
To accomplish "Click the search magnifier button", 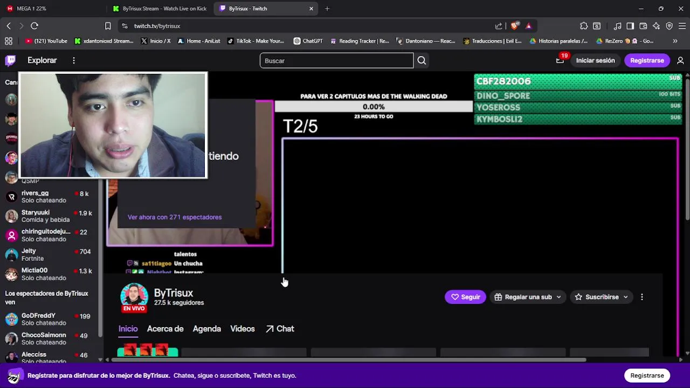I will (x=422, y=60).
